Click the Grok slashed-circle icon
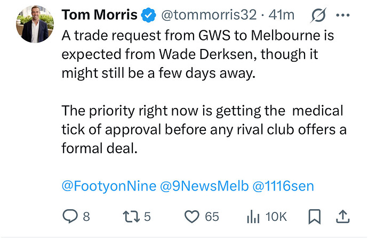 click(x=318, y=16)
